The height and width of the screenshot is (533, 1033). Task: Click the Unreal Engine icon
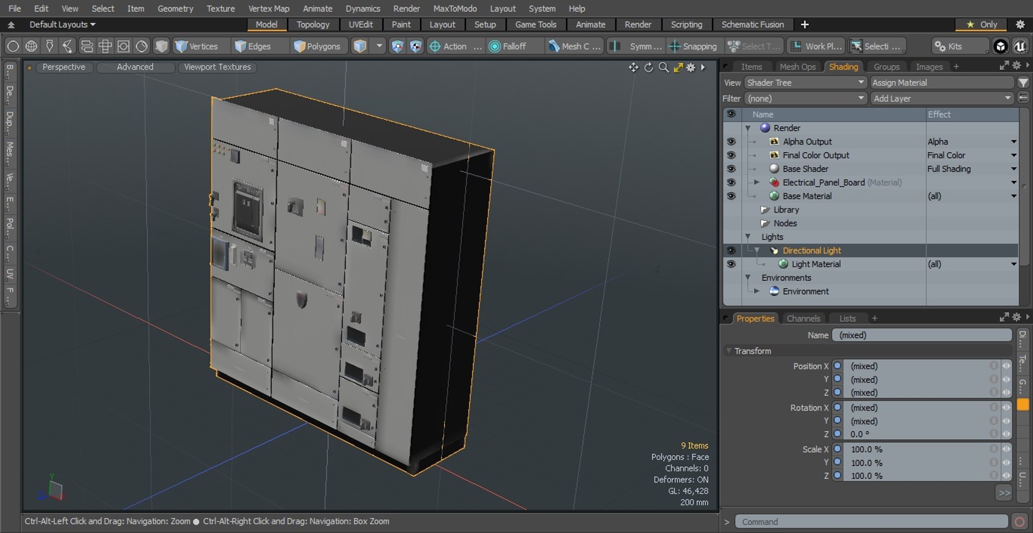click(1020, 46)
